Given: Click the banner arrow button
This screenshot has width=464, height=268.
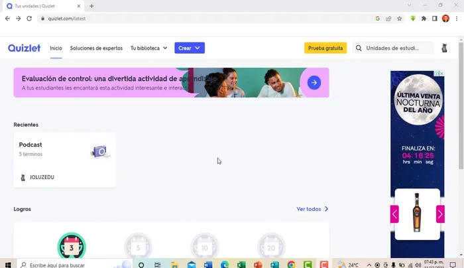Looking at the screenshot, I should 314,83.
